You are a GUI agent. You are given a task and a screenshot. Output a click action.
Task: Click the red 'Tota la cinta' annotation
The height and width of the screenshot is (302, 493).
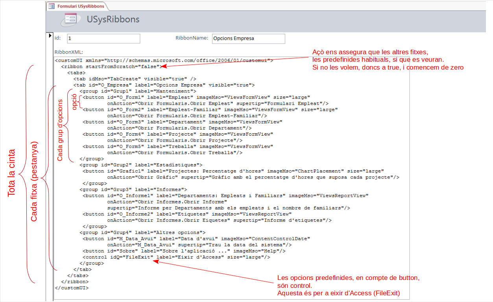click(11, 173)
